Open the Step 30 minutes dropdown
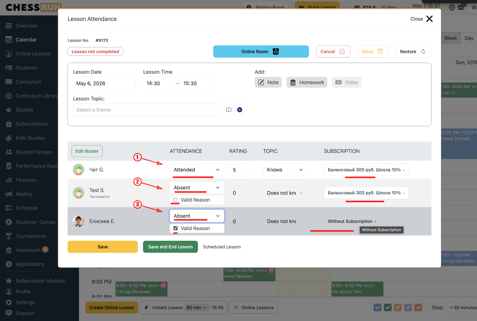 [x=463, y=308]
